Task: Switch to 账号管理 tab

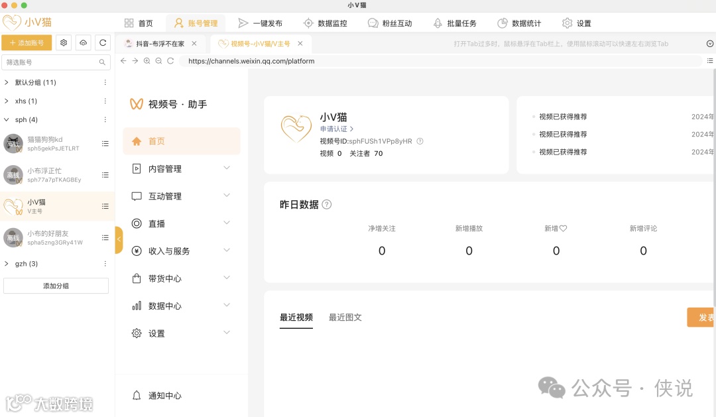Action: tap(196, 23)
